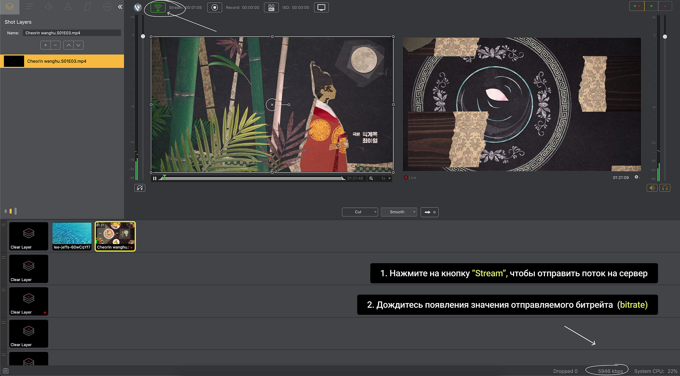This screenshot has height=376, width=680.
Task: Click the Record: 00:00:00 timer text
Action: click(242, 7)
